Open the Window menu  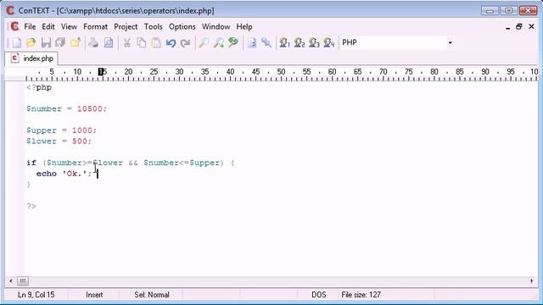216,26
